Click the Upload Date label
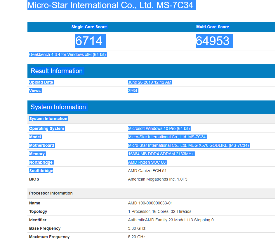Screen dimensions: 278x242 tap(41, 82)
